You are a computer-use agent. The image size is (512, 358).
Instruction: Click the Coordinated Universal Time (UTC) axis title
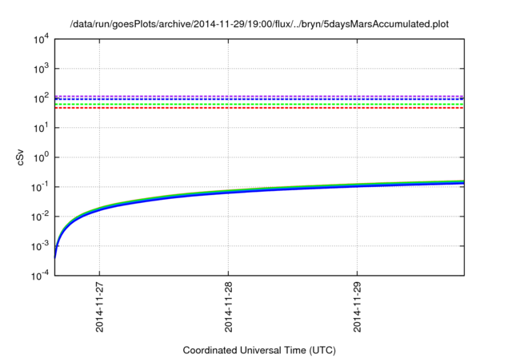click(259, 351)
